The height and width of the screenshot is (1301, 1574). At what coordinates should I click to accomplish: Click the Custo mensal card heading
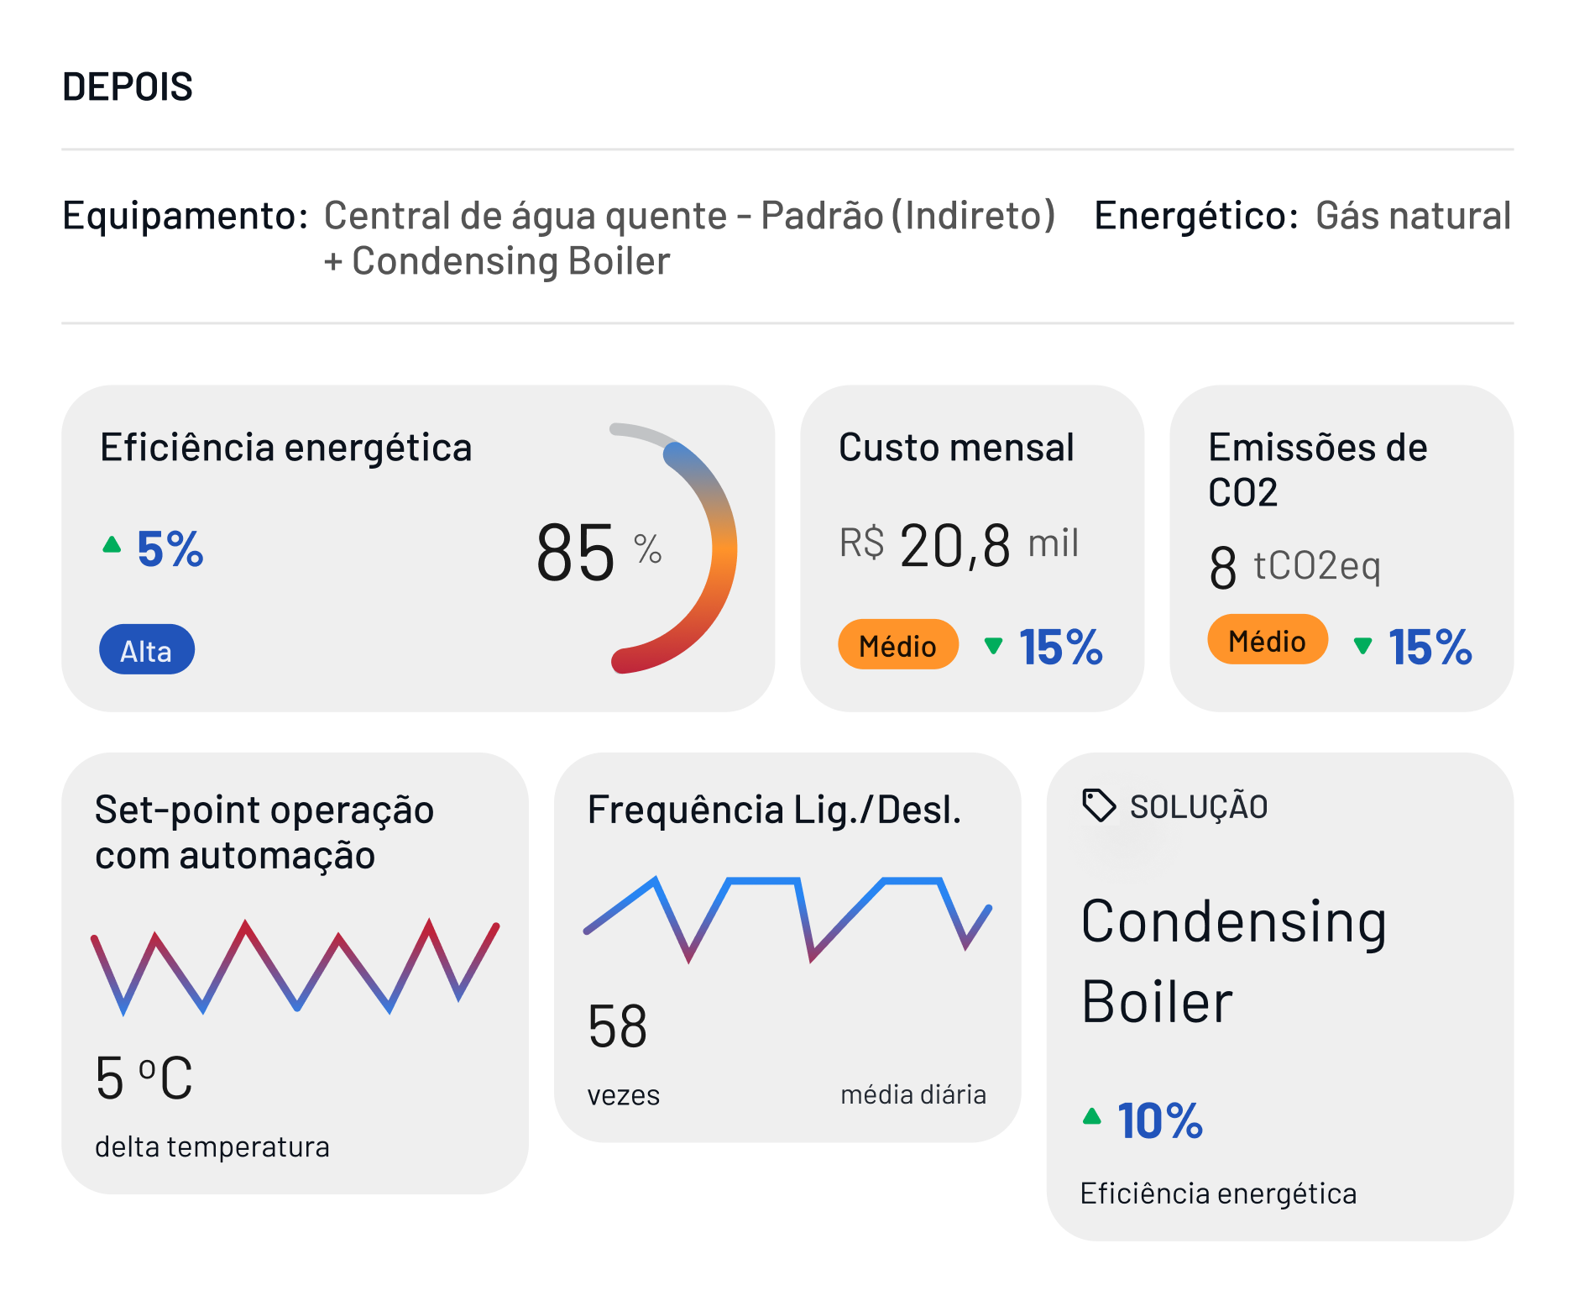pyautogui.click(x=956, y=448)
